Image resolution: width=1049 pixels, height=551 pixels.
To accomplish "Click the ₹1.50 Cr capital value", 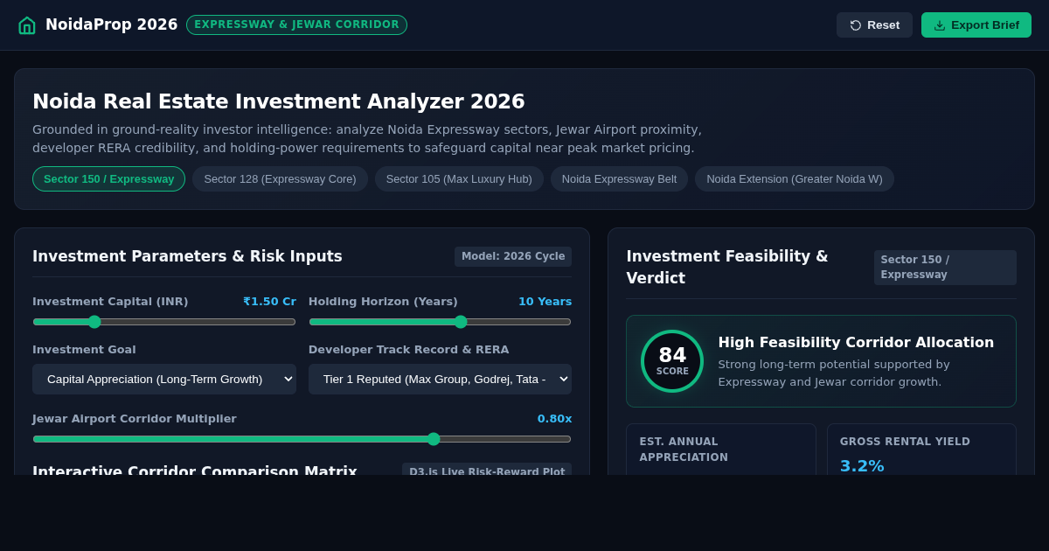I will (269, 302).
